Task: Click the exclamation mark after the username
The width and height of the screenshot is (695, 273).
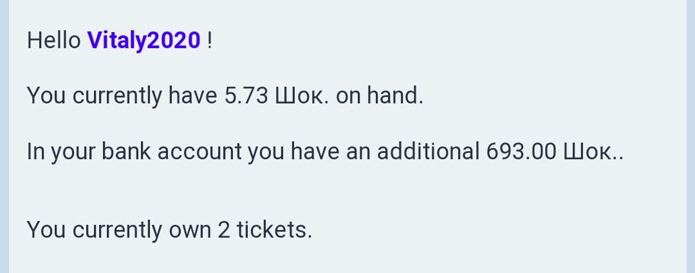Action: pos(210,40)
